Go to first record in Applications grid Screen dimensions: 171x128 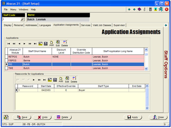[9, 43]
